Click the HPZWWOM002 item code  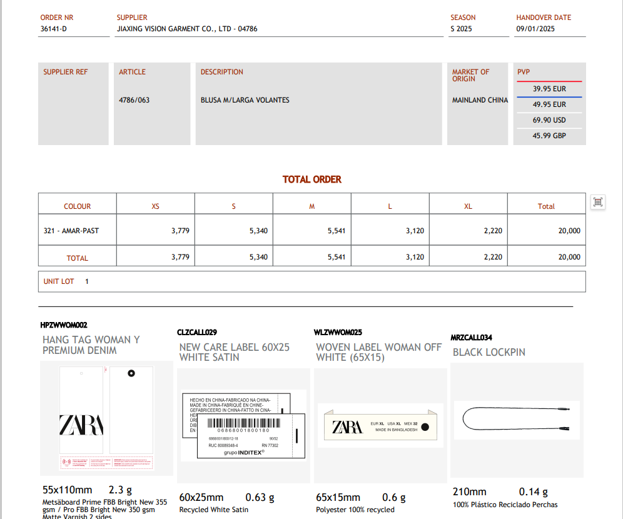[64, 325]
